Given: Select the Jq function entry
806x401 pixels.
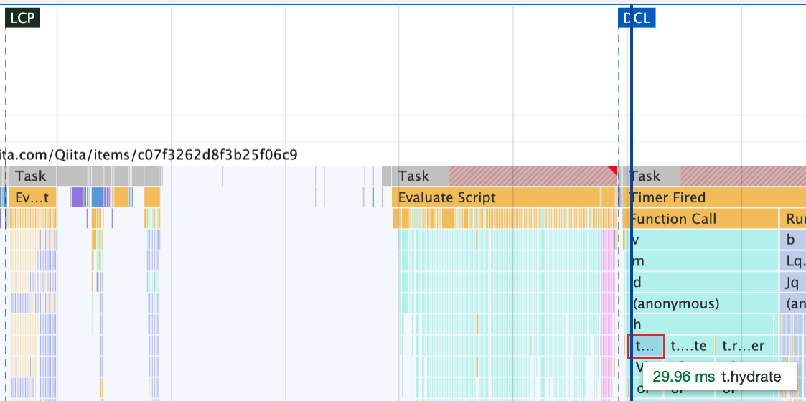Looking at the screenshot, I should (x=792, y=283).
